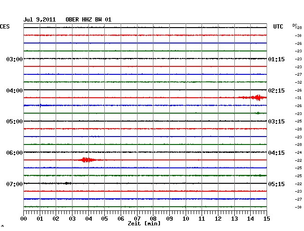Select the station label OBER HHZ BW 01
This screenshot has width=304, height=231.
[88, 20]
